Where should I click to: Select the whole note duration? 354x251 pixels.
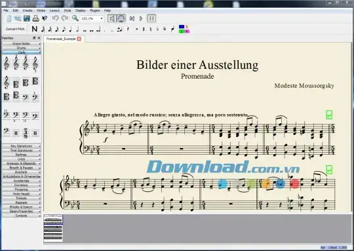(x=85, y=30)
